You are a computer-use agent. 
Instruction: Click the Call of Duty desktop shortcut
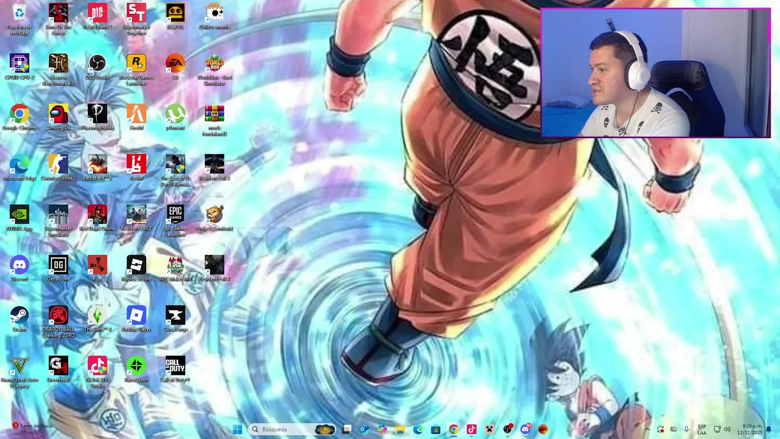pos(175,370)
